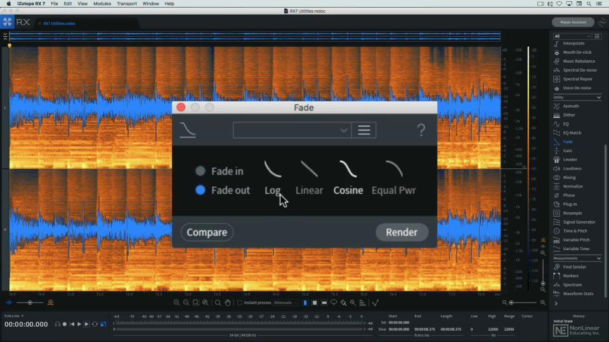Screen dimensions: 609x342
Task: Choose the Equal Pwr fade curve
Action: coord(394,178)
